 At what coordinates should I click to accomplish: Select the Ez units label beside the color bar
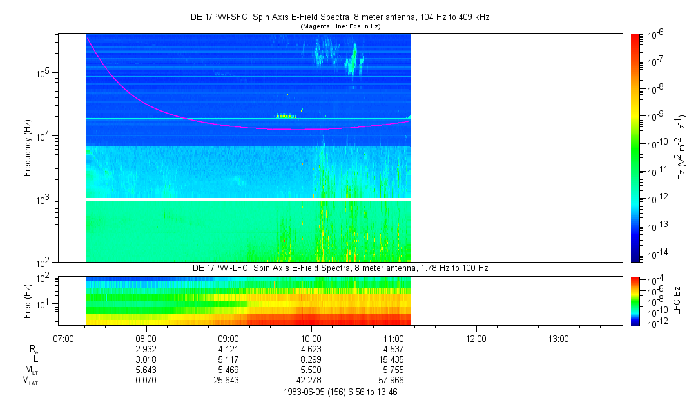(682, 148)
